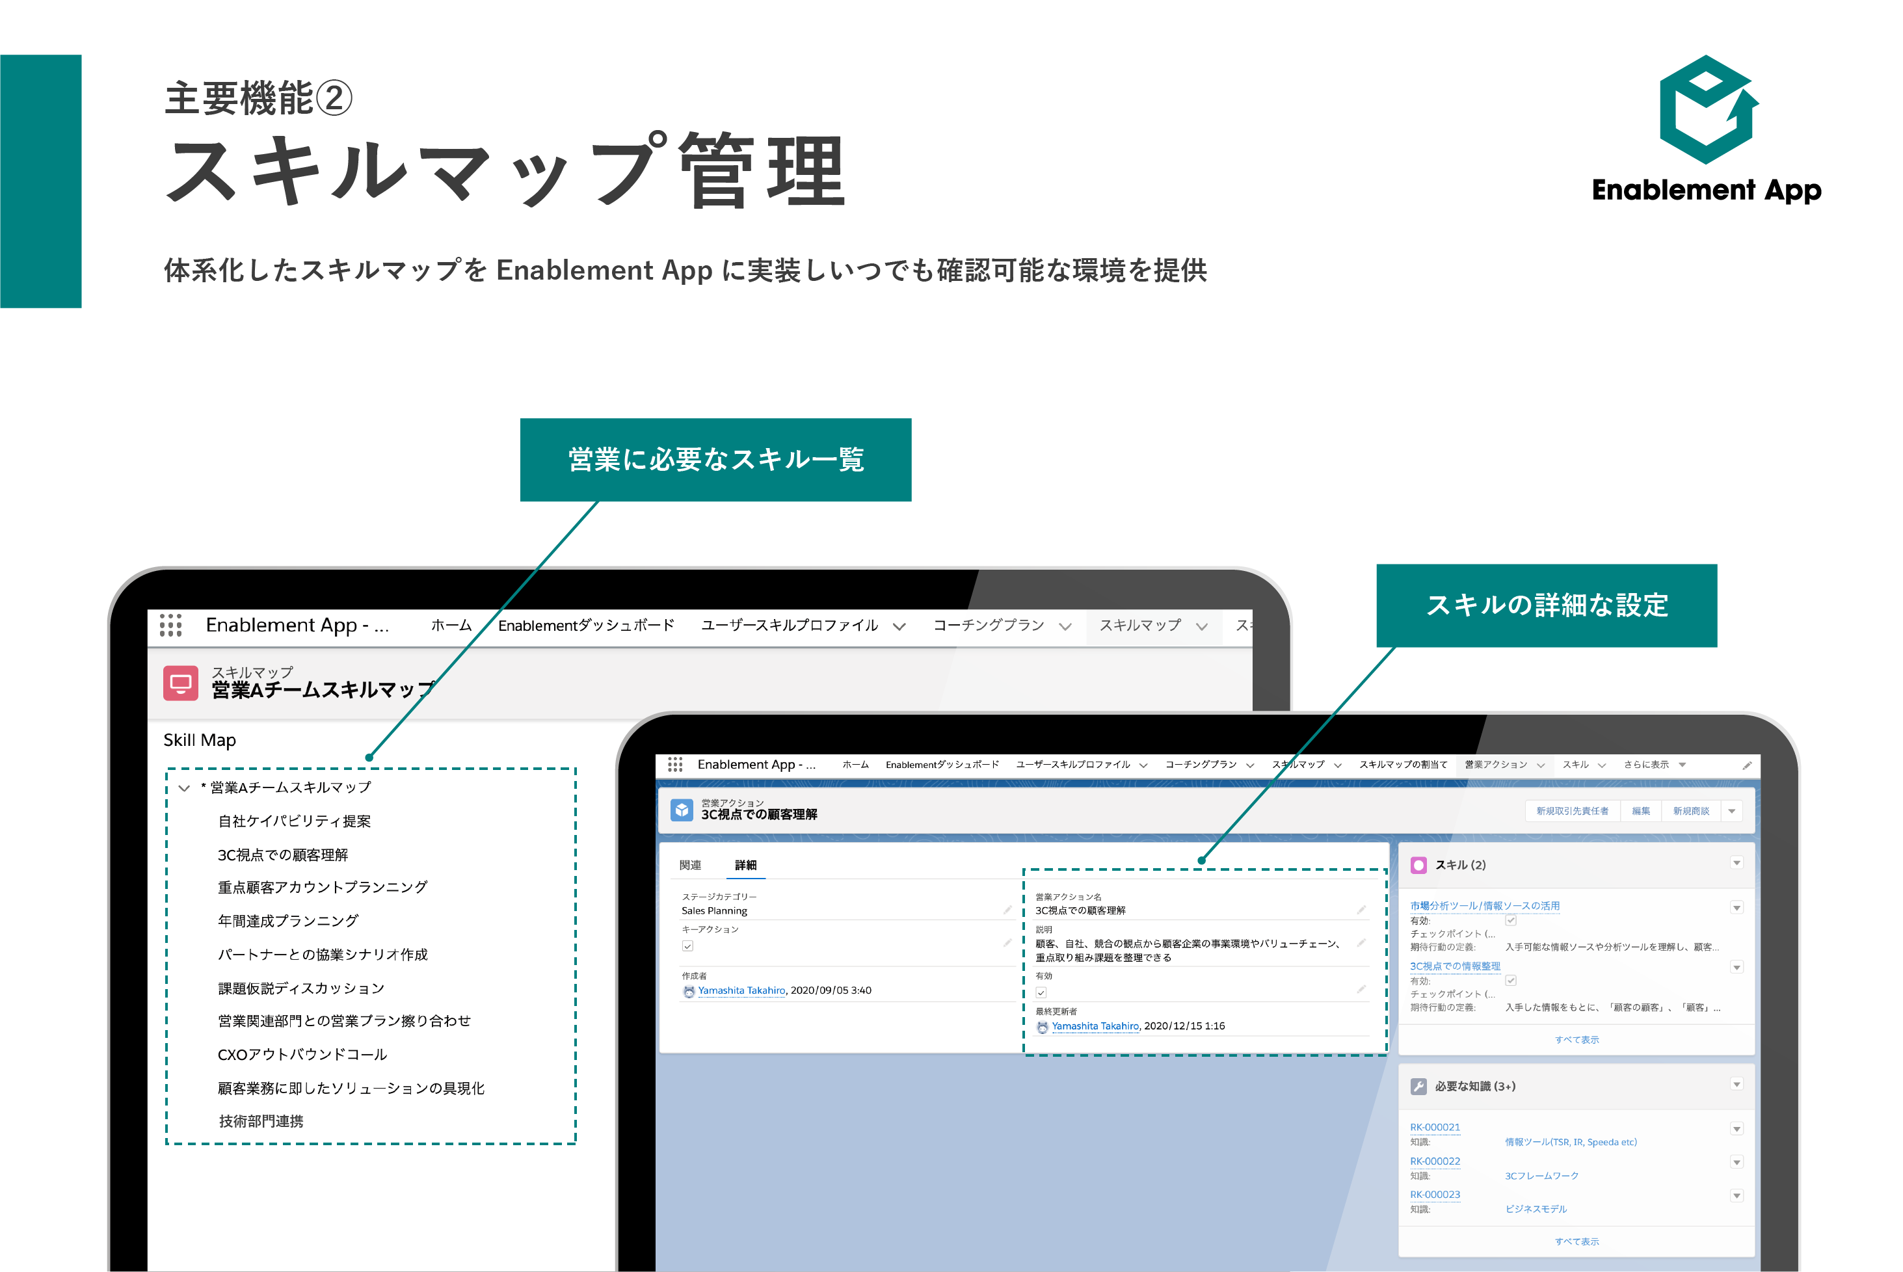Open Enablementダッシュボード tab in the front window
The height and width of the screenshot is (1272, 1903).
coord(942,765)
